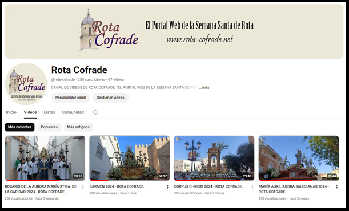Image resolution: width=349 pixels, height=211 pixels.
Task: Click the Gestionar vídeos button
Action: coord(110,98)
